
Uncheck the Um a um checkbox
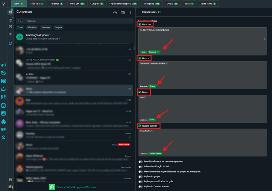pos(140,24)
